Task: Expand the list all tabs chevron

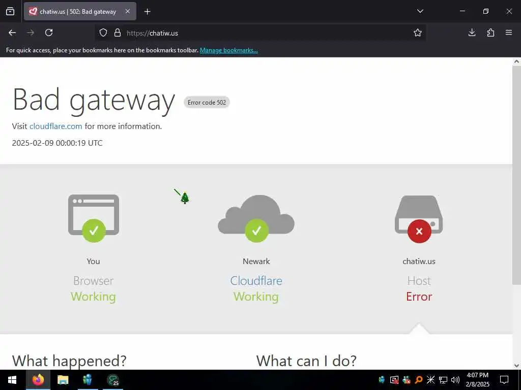Action: click(x=420, y=11)
